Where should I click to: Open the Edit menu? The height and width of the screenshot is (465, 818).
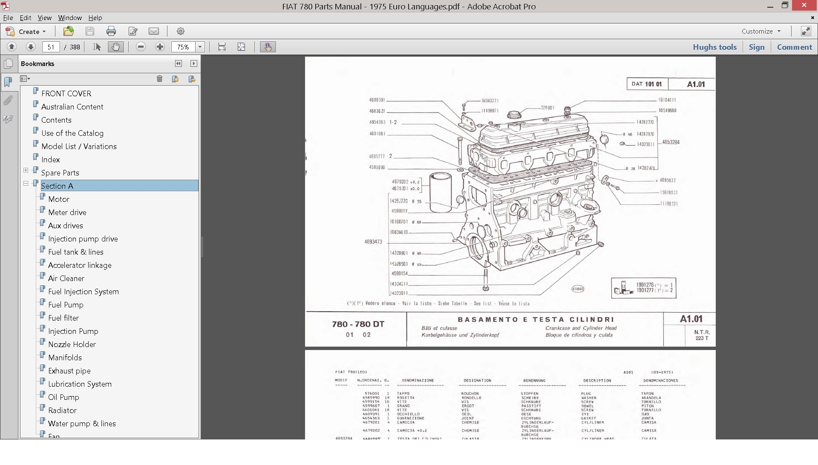[x=26, y=18]
